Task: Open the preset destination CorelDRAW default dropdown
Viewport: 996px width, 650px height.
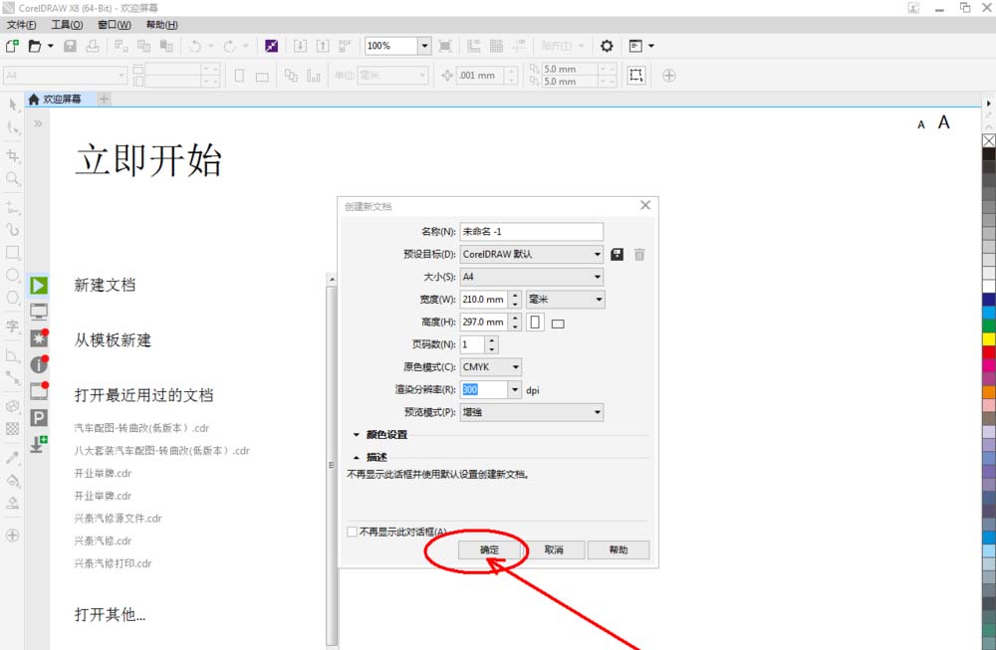Action: click(x=532, y=254)
